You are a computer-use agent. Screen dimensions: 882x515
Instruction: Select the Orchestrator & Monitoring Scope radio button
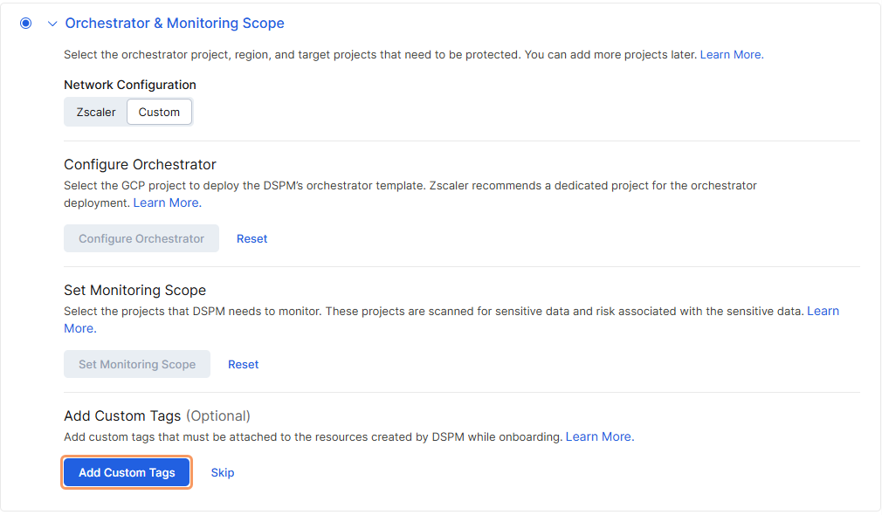click(25, 24)
